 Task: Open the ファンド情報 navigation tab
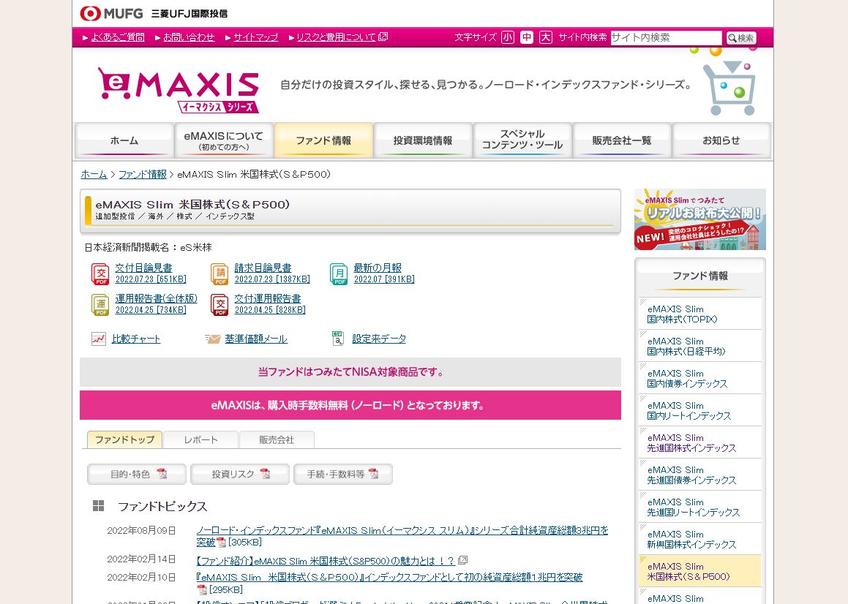(x=323, y=140)
